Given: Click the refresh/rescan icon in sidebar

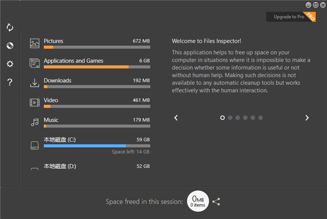Looking at the screenshot, I should point(10,27).
